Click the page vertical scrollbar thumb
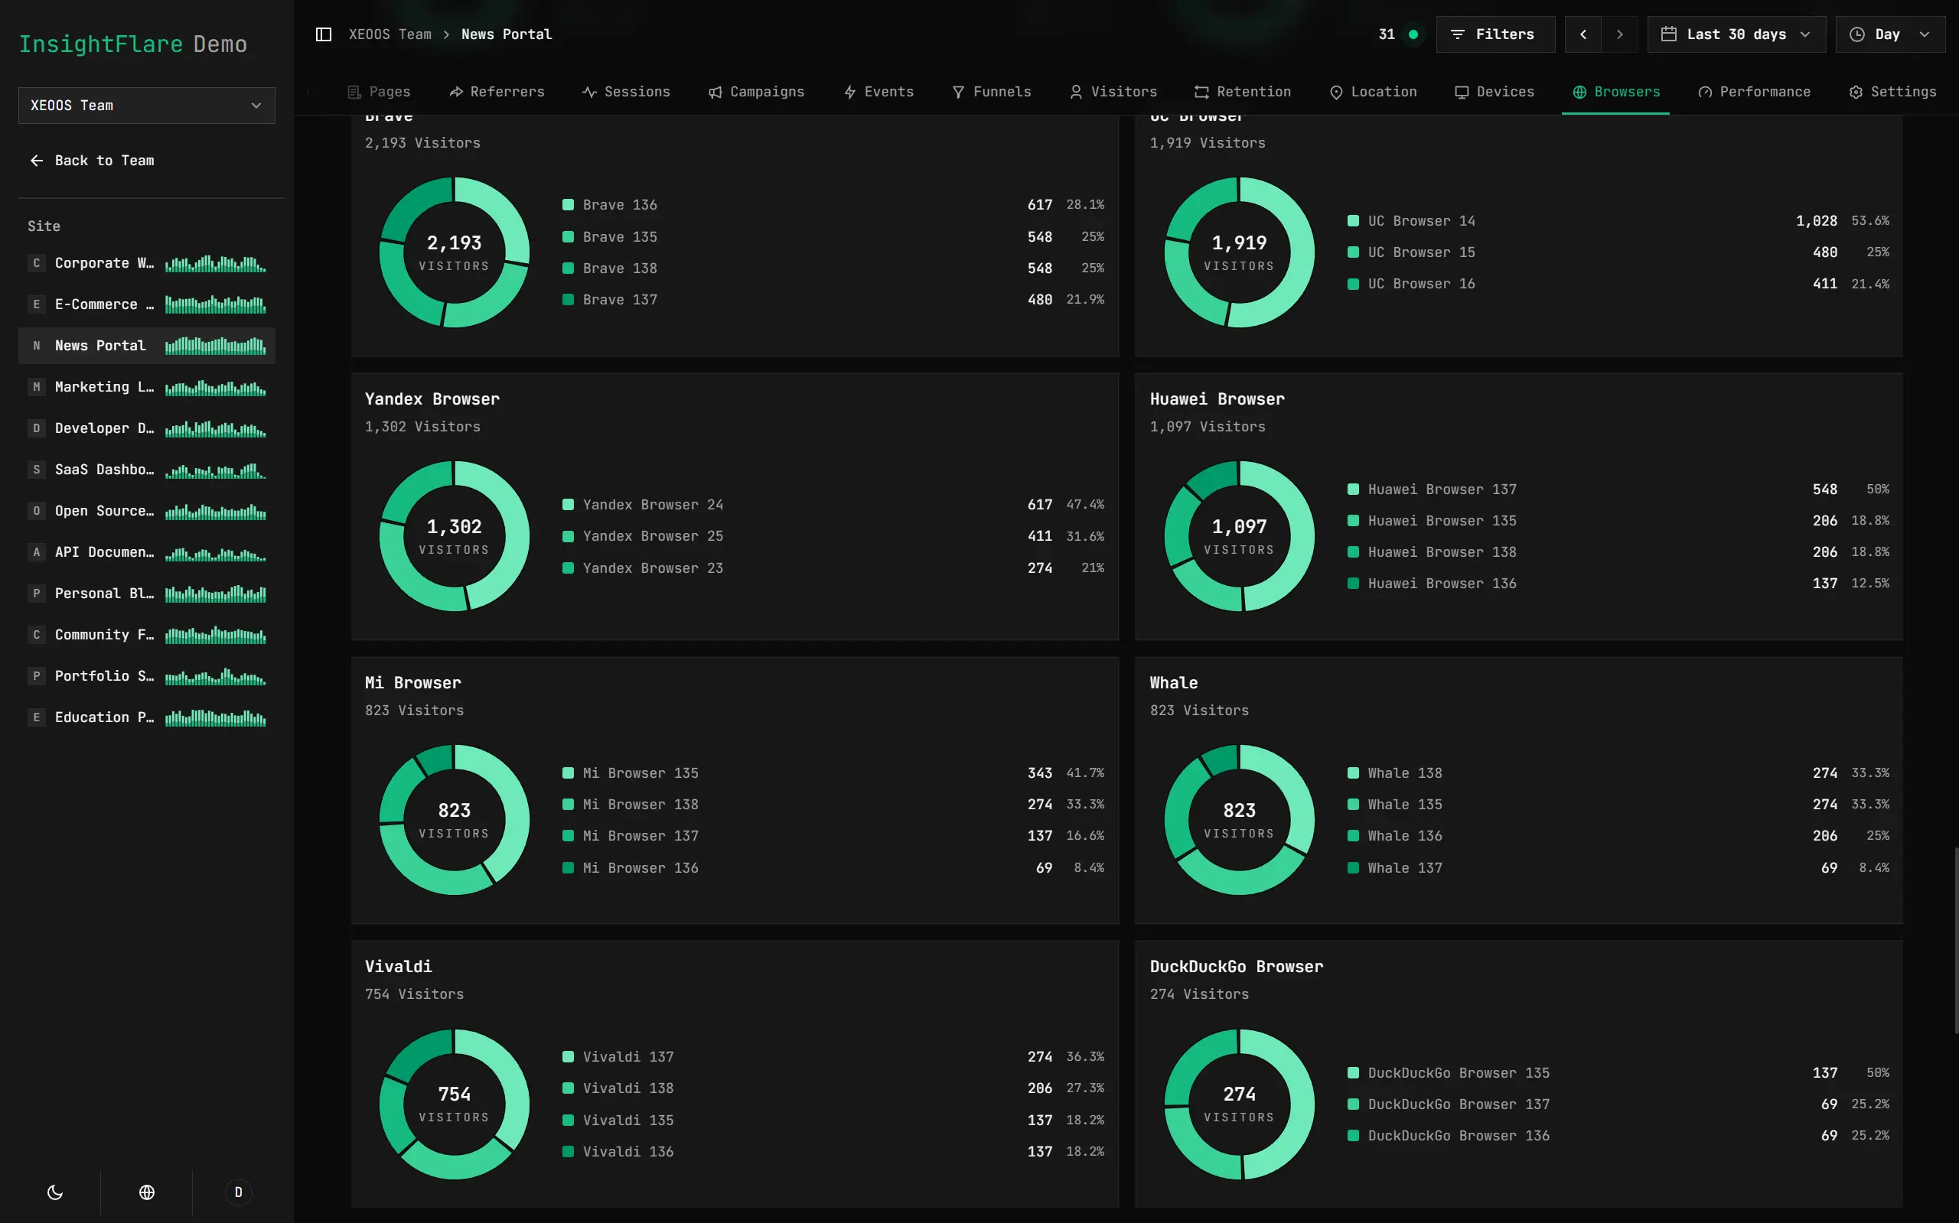This screenshot has width=1959, height=1223. (1955, 940)
